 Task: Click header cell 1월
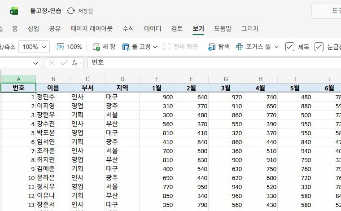pyautogui.click(x=157, y=88)
